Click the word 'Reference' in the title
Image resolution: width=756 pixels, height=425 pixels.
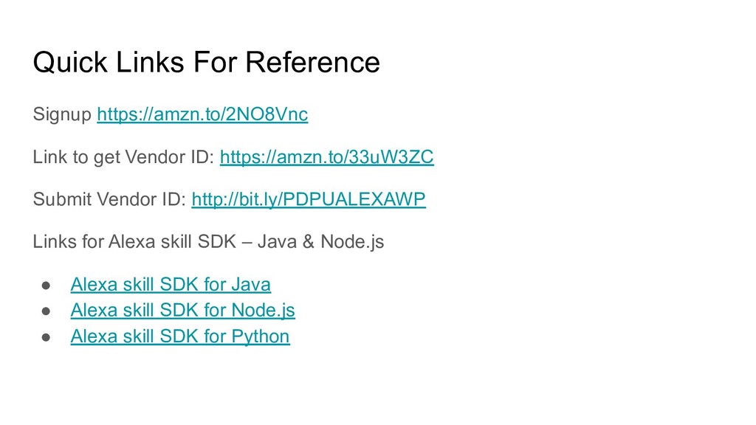point(313,62)
